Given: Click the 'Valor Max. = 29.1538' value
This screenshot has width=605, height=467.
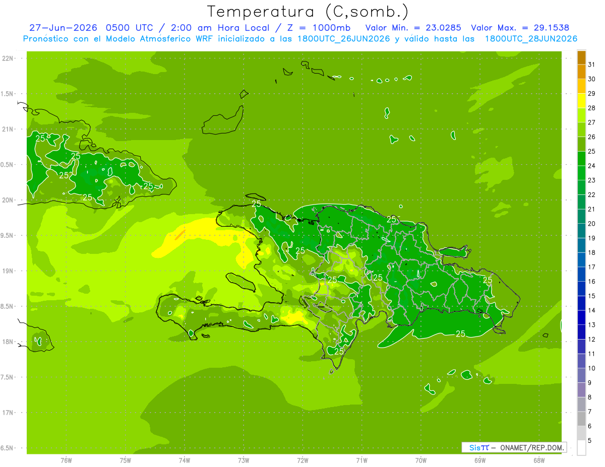Looking at the screenshot, I should point(520,28).
